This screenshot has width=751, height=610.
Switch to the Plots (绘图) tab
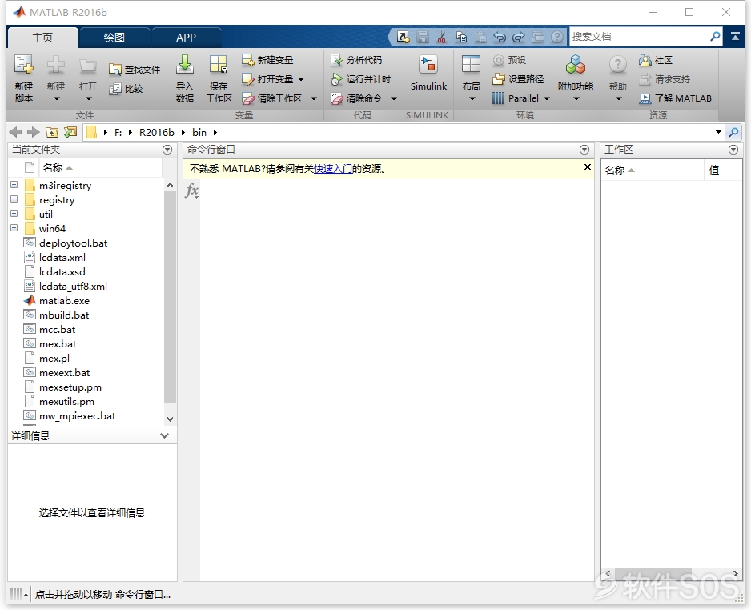coord(114,38)
